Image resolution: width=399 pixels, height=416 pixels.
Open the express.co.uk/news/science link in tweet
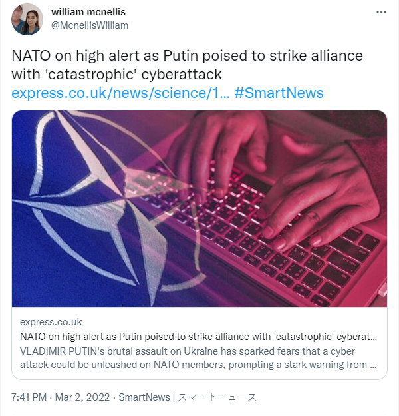tap(120, 93)
